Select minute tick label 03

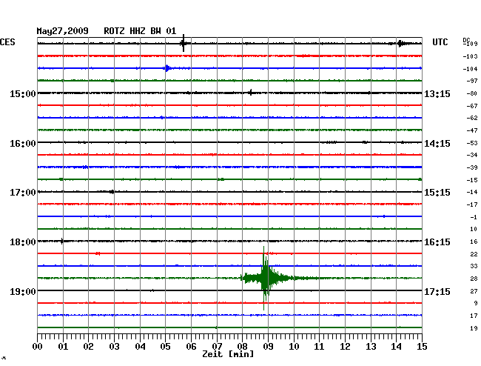coord(114,347)
